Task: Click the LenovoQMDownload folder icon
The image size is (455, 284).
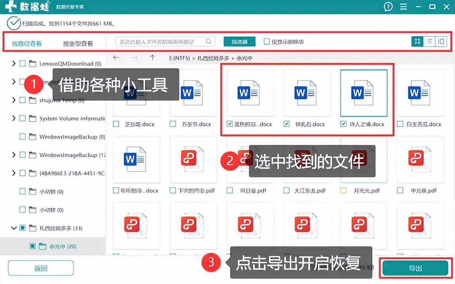Action: 32,64
